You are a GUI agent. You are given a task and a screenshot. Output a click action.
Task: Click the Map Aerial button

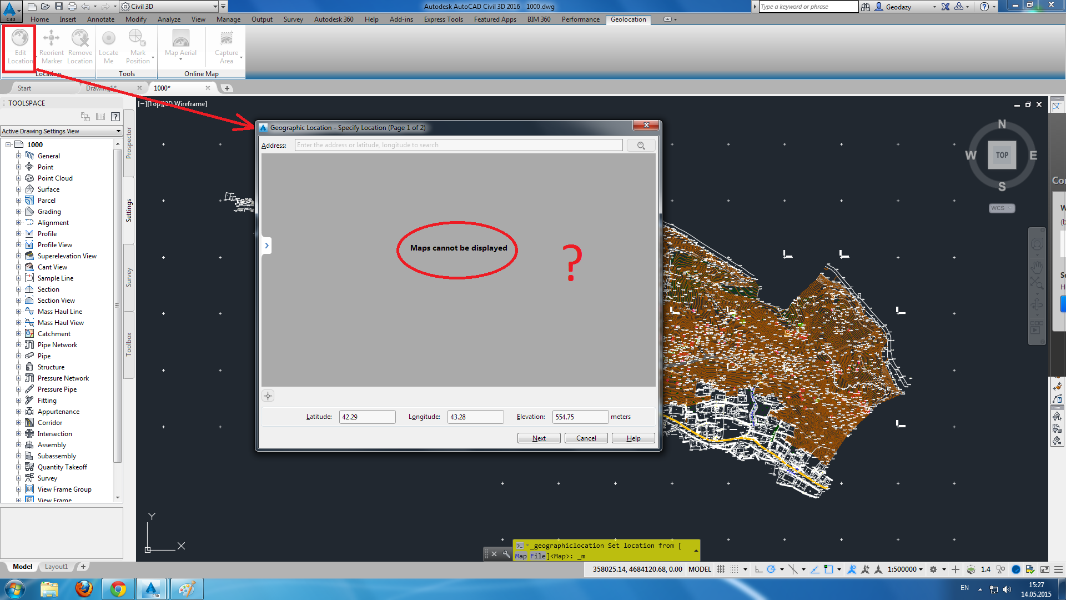click(180, 44)
